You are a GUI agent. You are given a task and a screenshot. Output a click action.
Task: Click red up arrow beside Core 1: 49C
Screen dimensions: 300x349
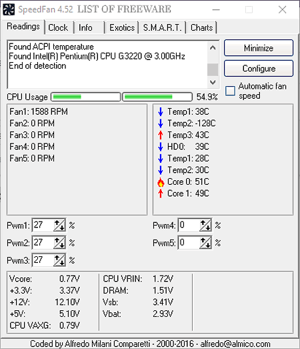(161, 194)
